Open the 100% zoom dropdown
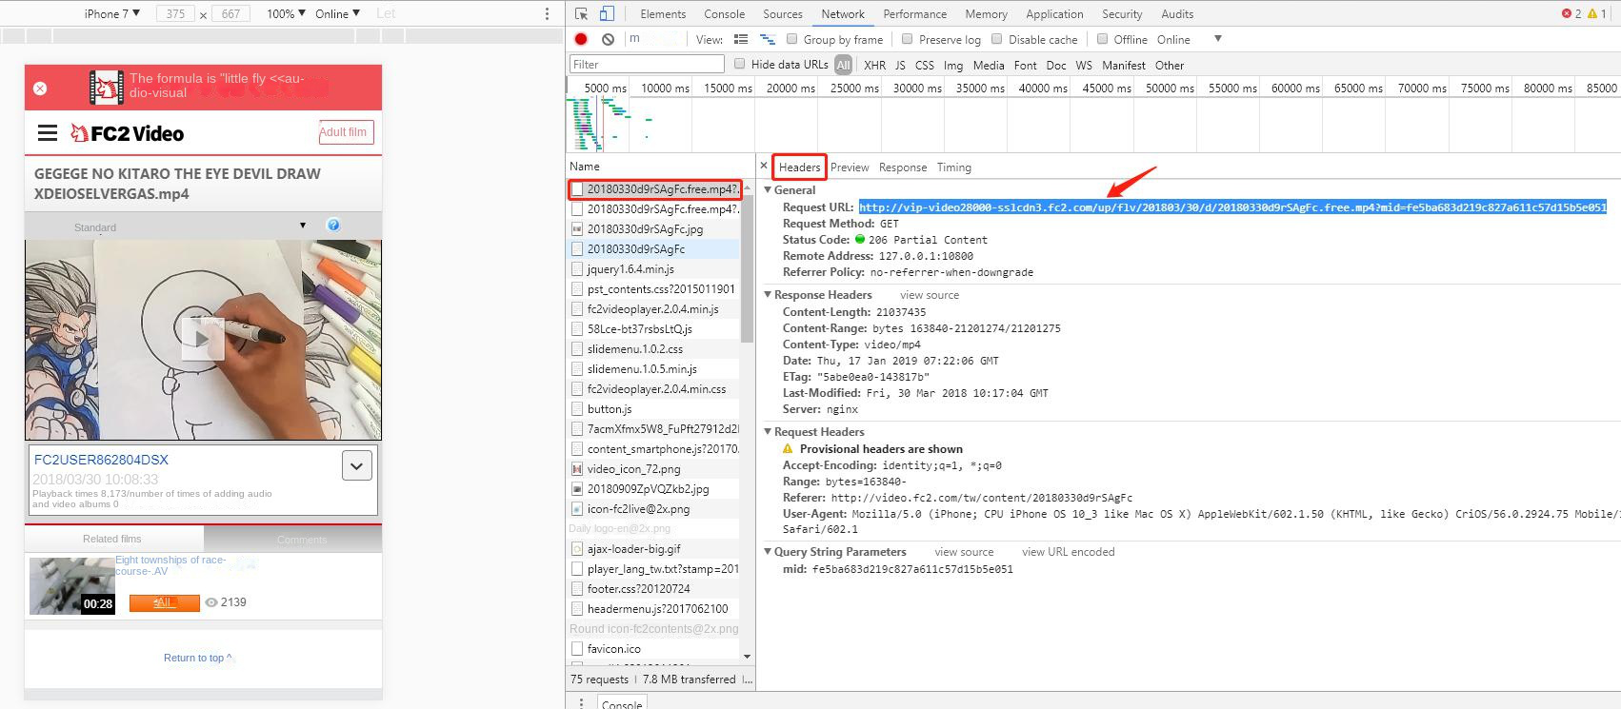 (286, 13)
